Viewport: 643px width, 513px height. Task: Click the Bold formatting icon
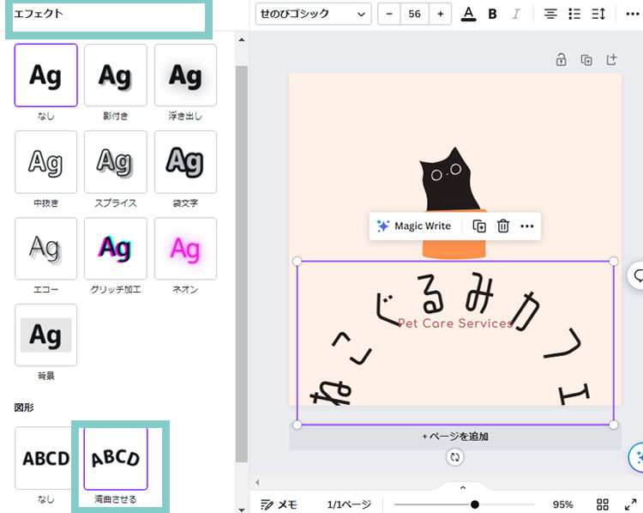492,14
